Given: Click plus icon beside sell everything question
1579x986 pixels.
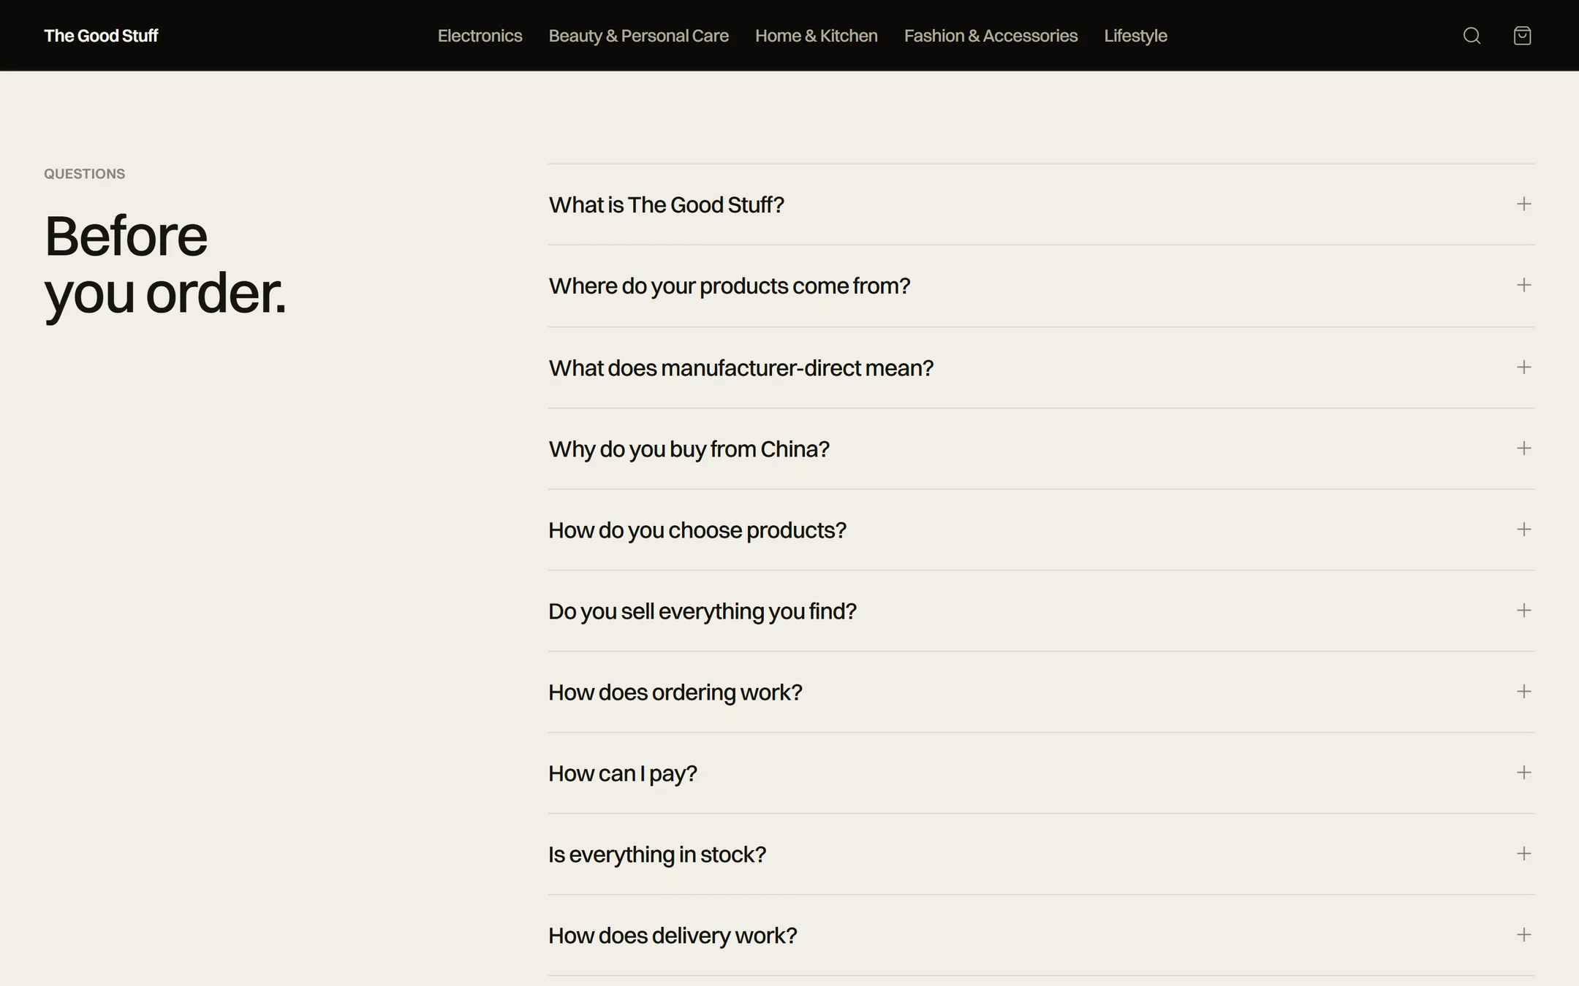Looking at the screenshot, I should tap(1523, 610).
